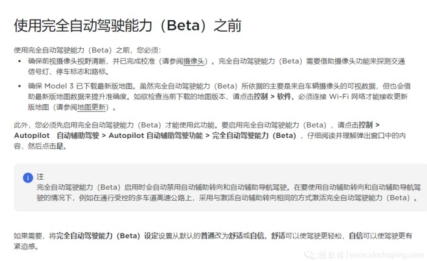Click the page heading 使用完全自动驾驶能力（Beta）之前
Screen dimensions: 427x261
point(128,26)
